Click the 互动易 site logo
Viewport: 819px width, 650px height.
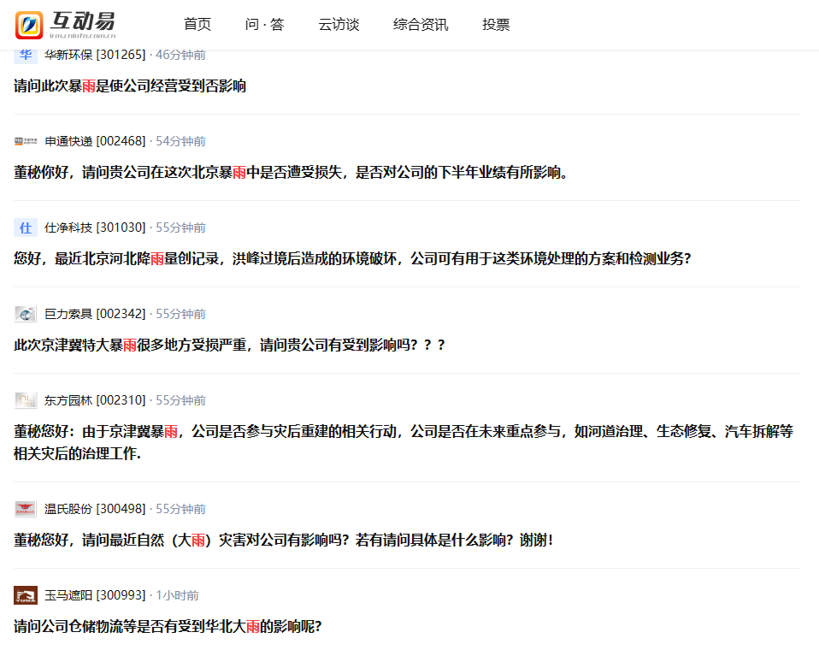click(65, 25)
